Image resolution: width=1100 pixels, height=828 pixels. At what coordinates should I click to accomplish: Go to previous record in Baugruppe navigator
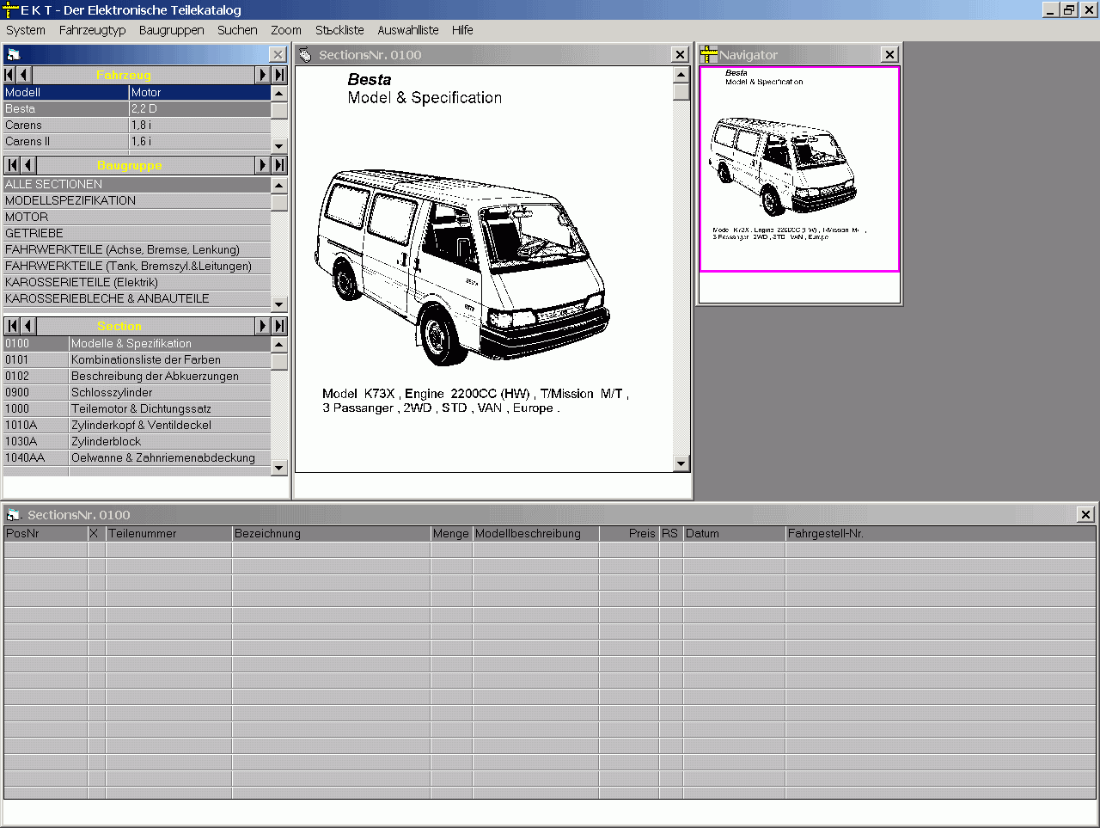coord(27,165)
